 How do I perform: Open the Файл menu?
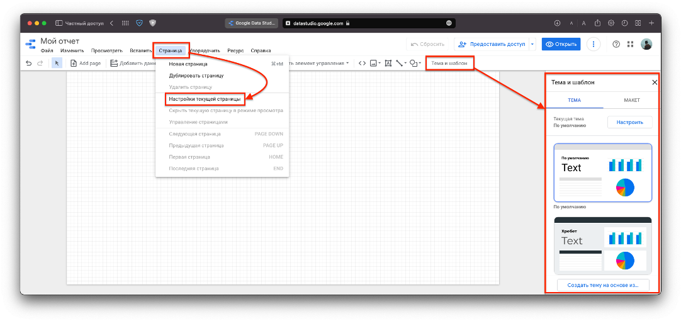[x=47, y=51]
